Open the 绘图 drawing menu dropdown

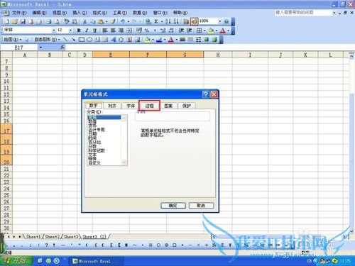coord(13,40)
